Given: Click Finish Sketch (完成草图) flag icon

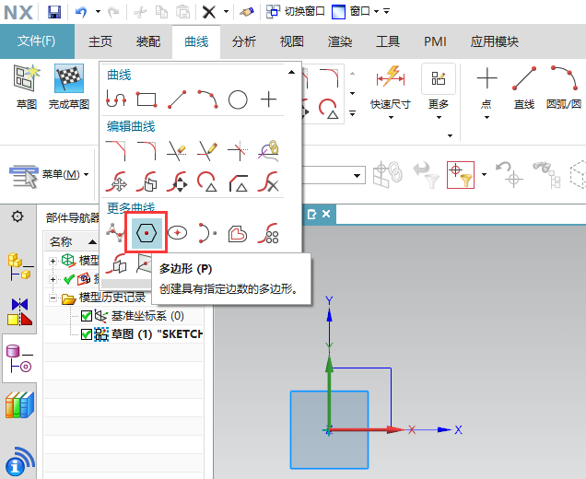Looking at the screenshot, I should (69, 88).
